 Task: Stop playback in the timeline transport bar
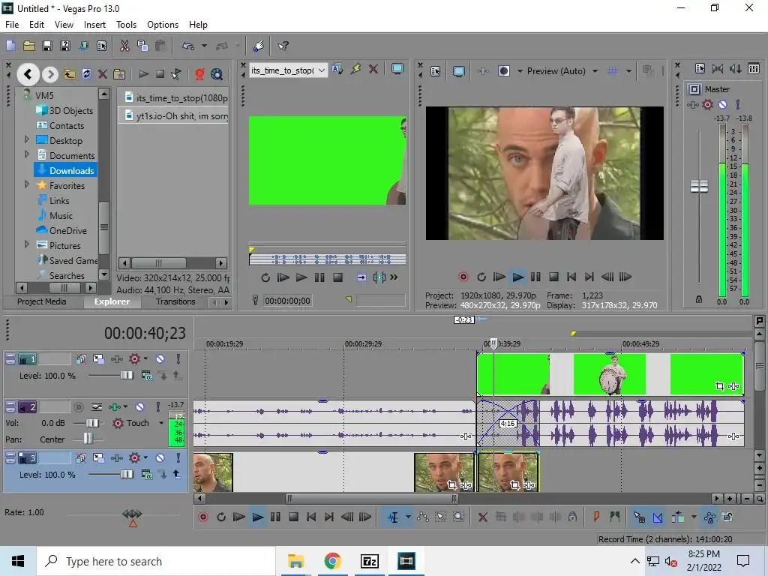coord(293,517)
